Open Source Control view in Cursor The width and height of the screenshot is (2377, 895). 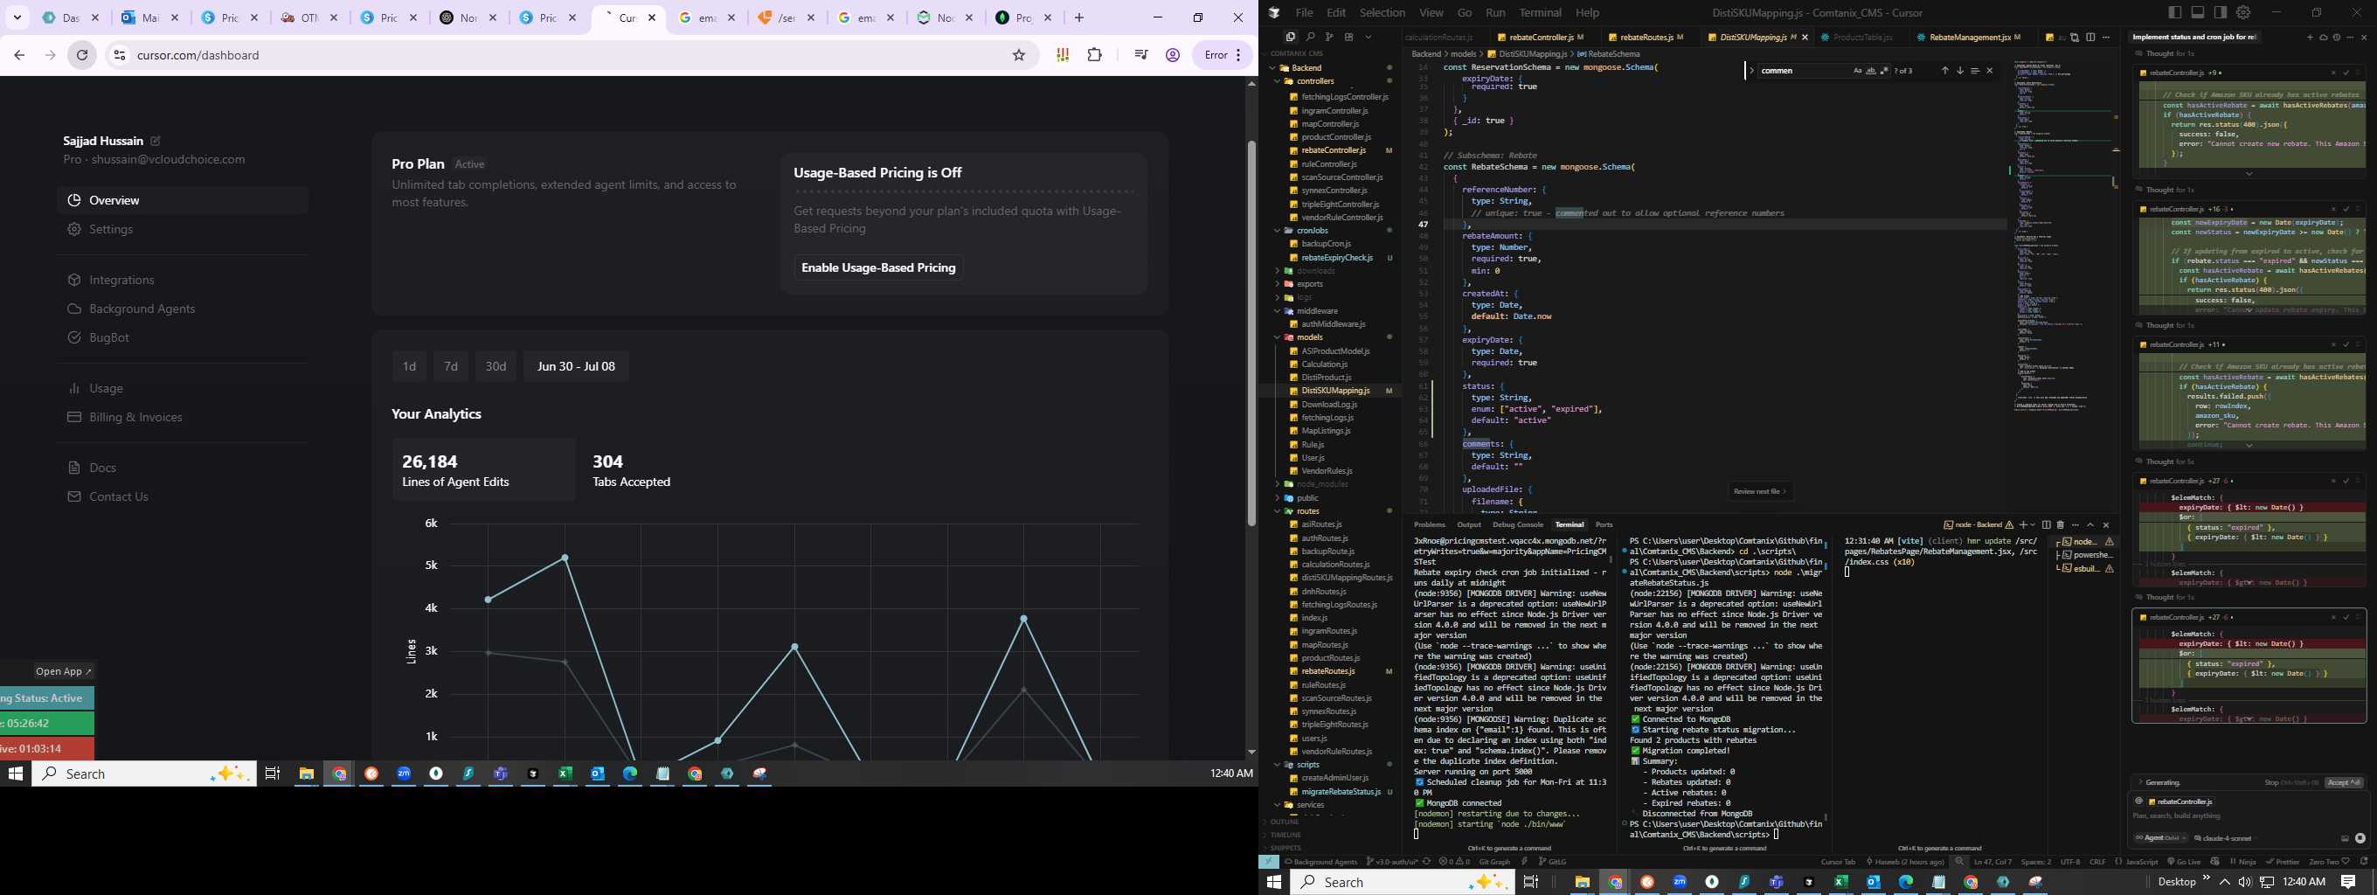(x=1330, y=37)
